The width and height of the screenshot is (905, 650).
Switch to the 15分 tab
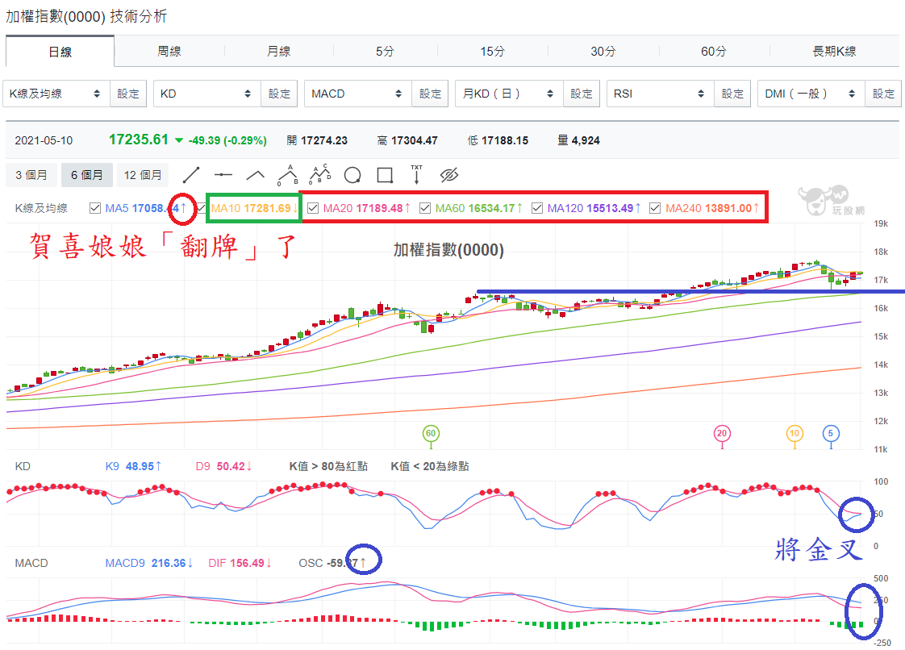492,52
